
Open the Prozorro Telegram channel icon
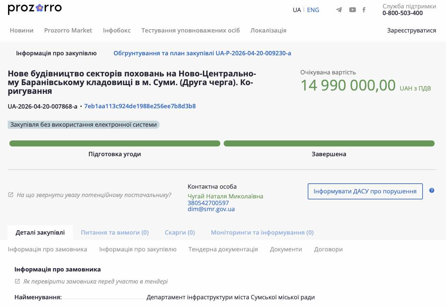[339, 10]
